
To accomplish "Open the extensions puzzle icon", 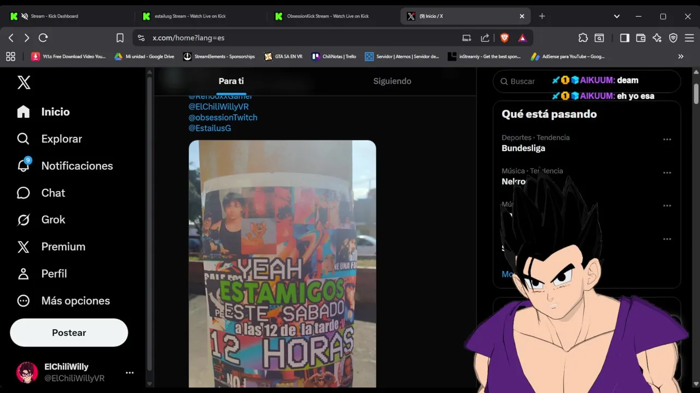I will click(x=583, y=38).
